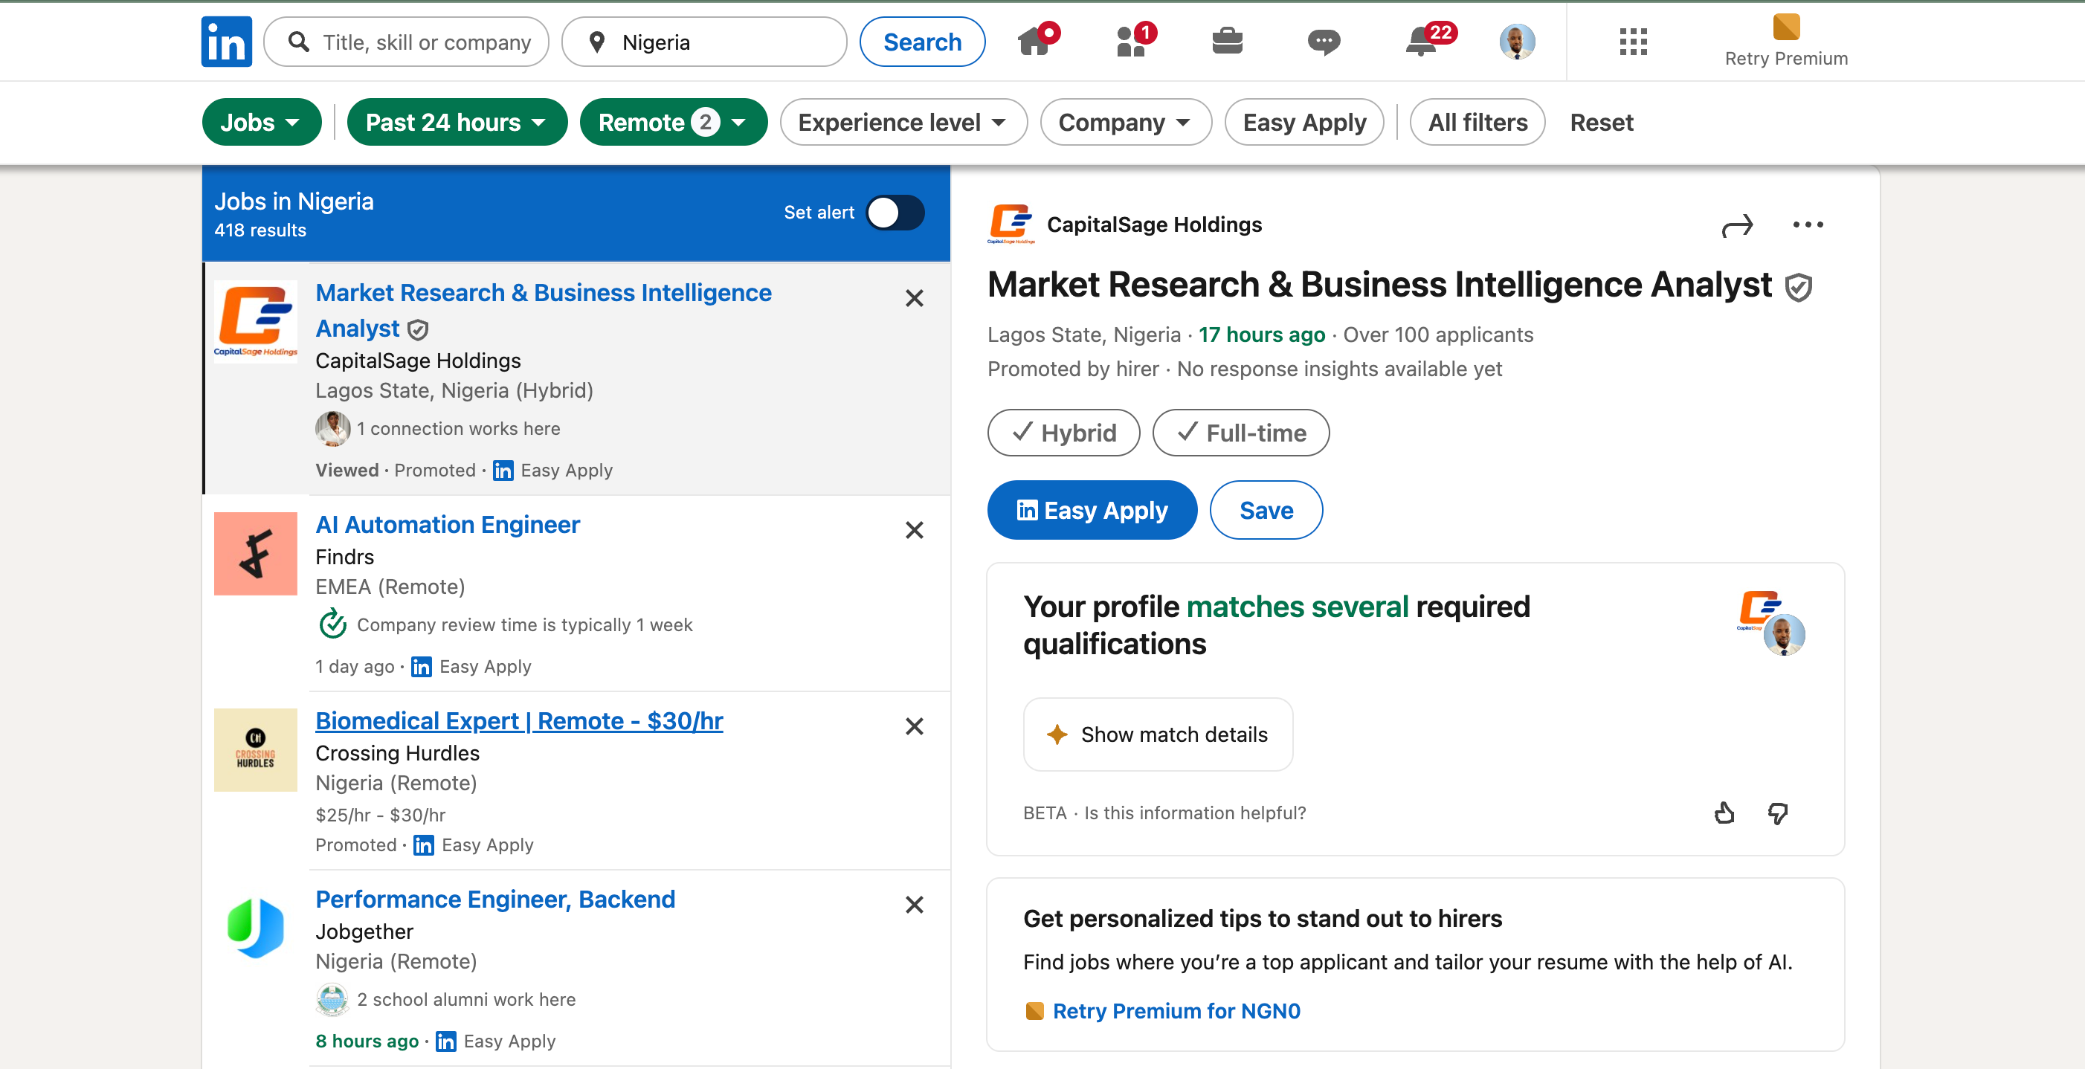Viewport: 2085px width, 1069px height.
Task: Toggle the Set alert switch on
Action: click(x=895, y=213)
